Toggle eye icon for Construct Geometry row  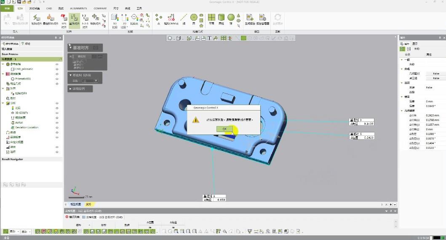point(57,84)
